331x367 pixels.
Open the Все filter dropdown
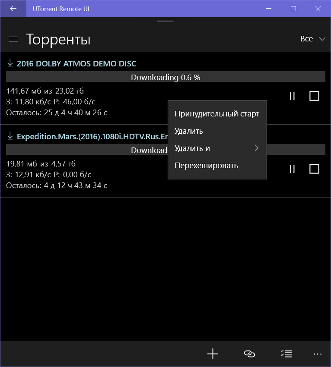(313, 39)
